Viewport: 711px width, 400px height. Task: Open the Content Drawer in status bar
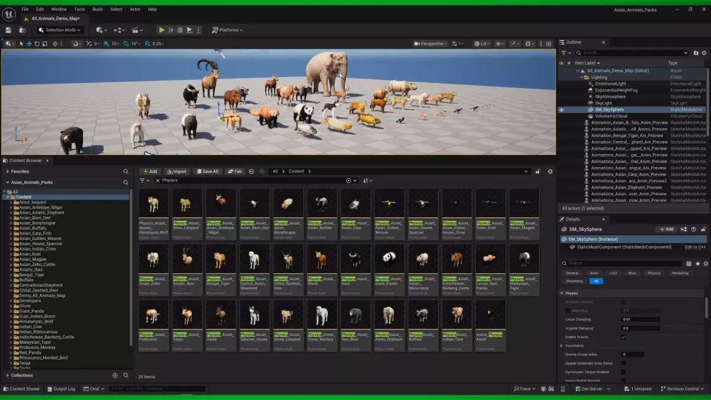(21, 389)
